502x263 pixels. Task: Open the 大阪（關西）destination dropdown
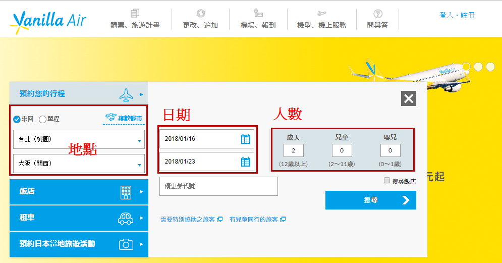click(x=79, y=164)
